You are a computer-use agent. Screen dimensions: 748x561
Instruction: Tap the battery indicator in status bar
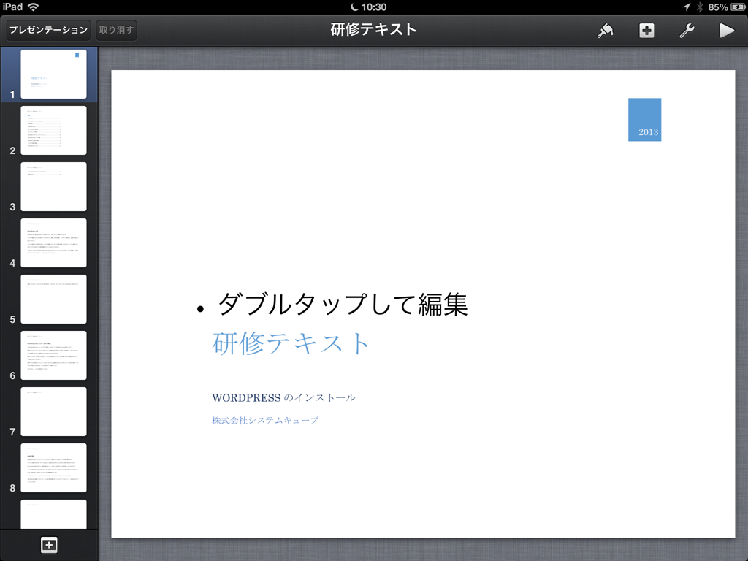point(737,7)
